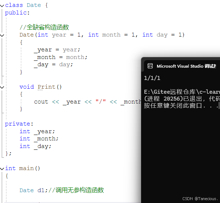220x203 pixels.
Task: Click the console path line E:\Gitee远程仓库
Action: click(x=182, y=92)
